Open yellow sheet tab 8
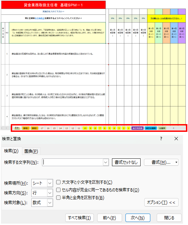Image resolution: width=188 pixels, height=225 pixels. (95, 128)
